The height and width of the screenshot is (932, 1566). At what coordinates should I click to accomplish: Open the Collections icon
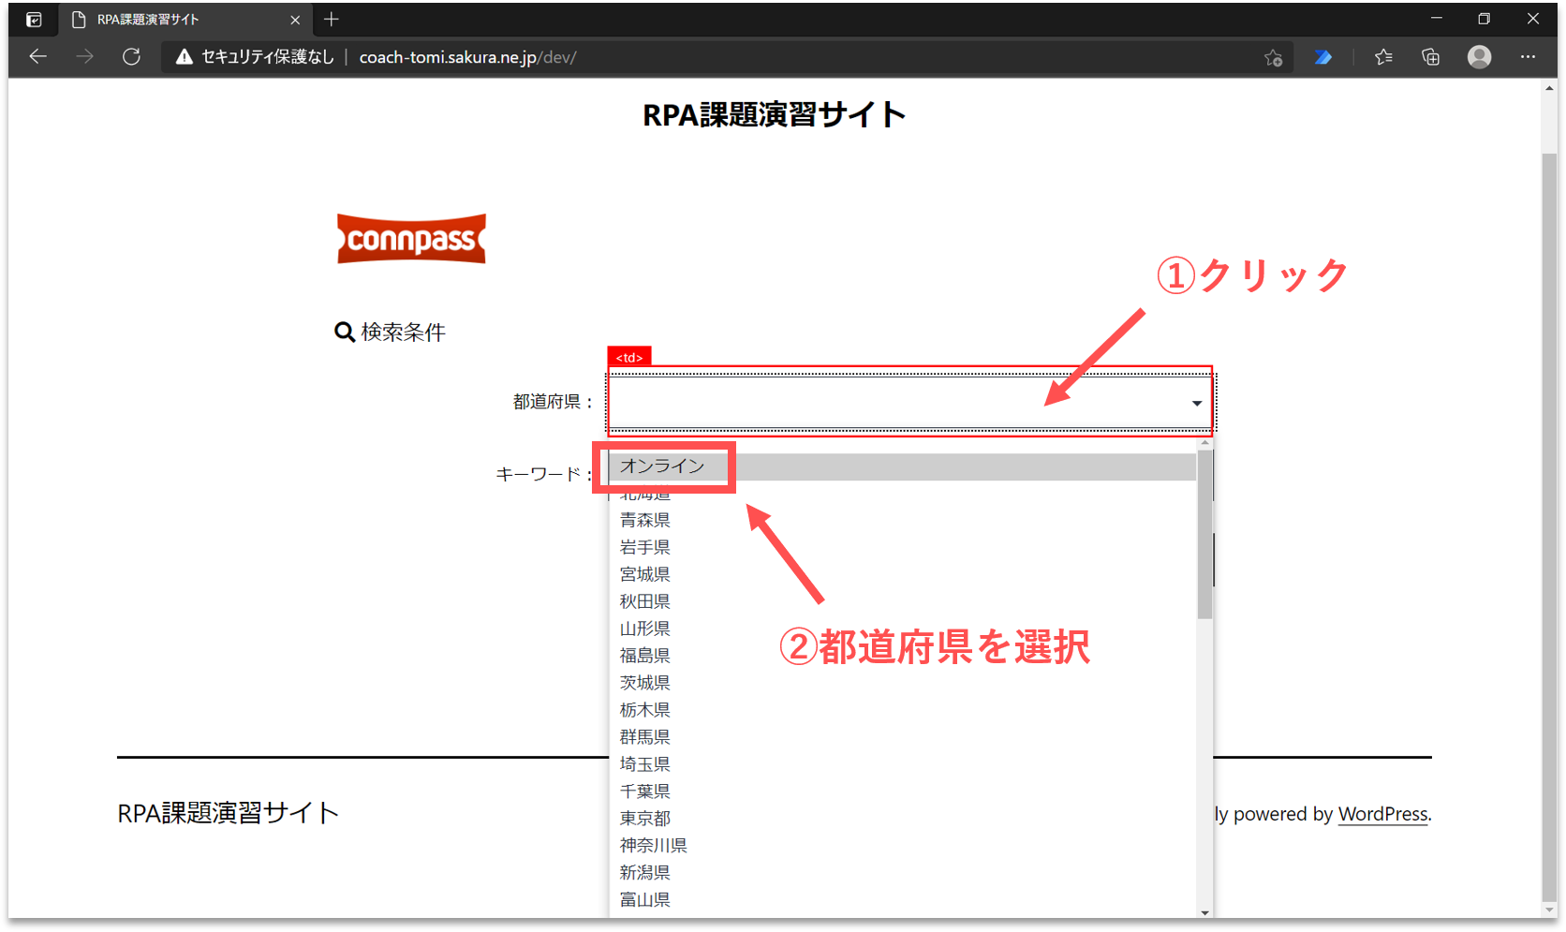click(x=1430, y=57)
